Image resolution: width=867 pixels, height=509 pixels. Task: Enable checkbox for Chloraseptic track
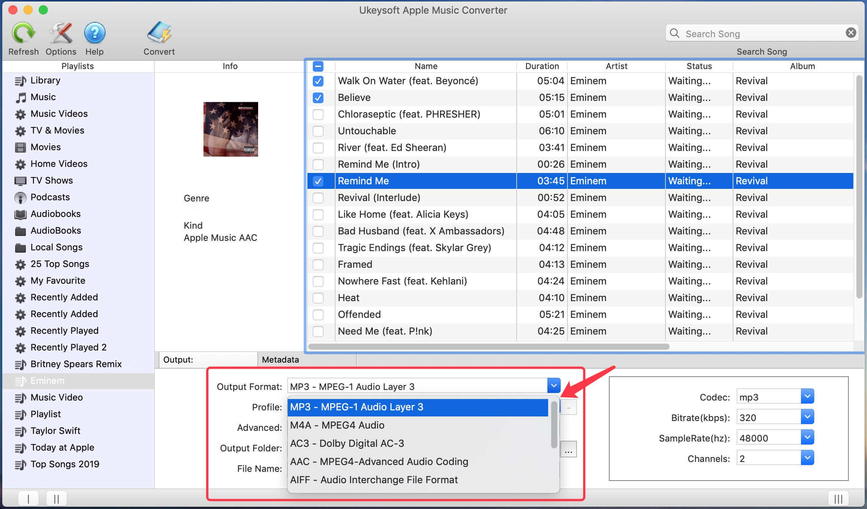(x=318, y=114)
